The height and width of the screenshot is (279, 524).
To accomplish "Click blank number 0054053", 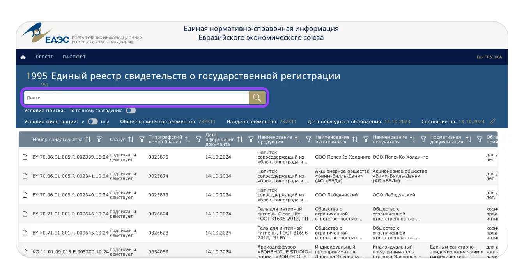I will point(158,252).
